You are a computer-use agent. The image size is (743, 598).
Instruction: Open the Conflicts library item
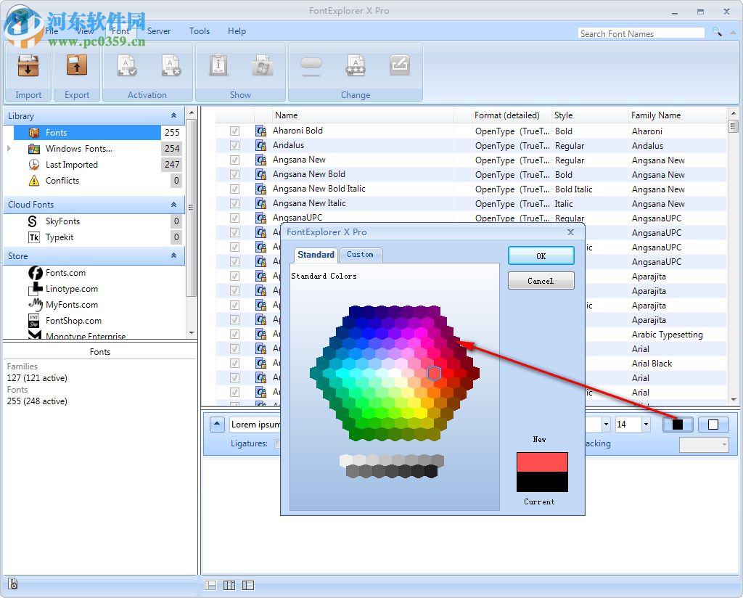[62, 181]
